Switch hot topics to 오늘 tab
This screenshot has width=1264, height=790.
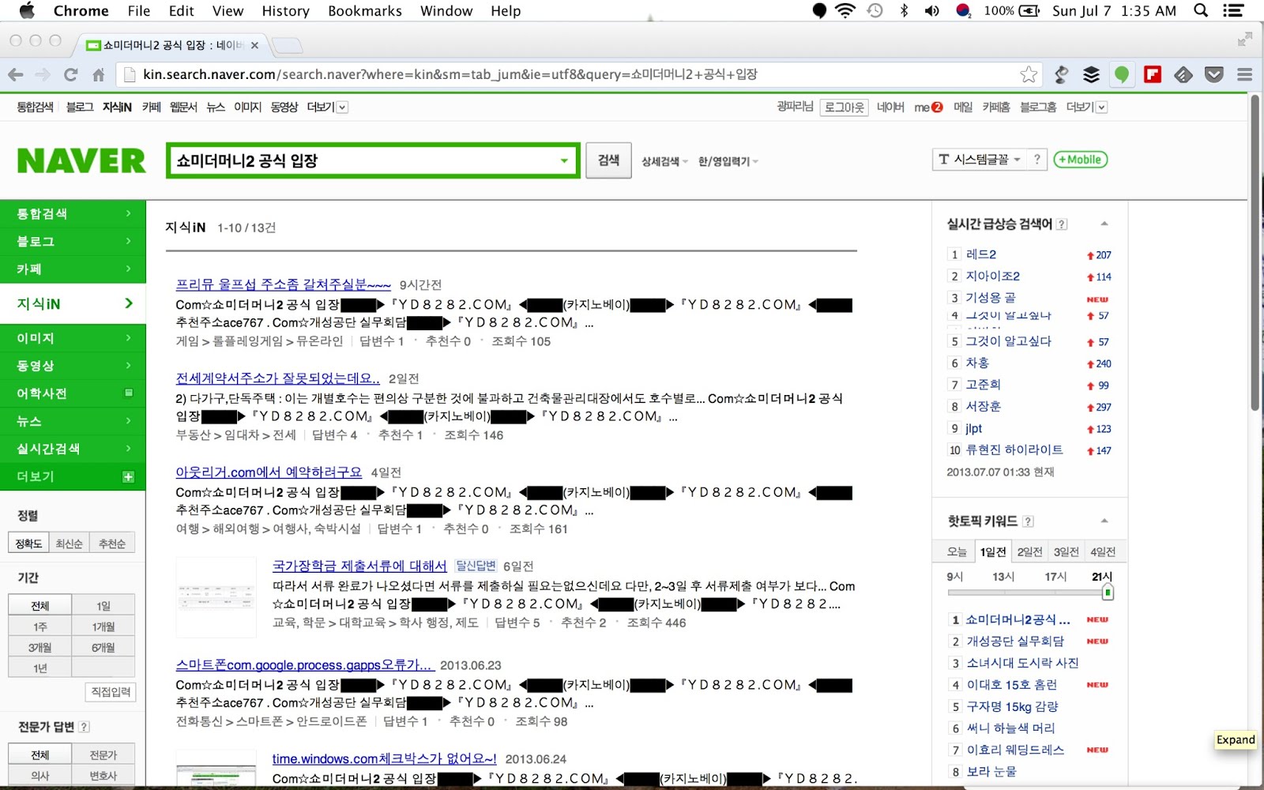tap(957, 551)
